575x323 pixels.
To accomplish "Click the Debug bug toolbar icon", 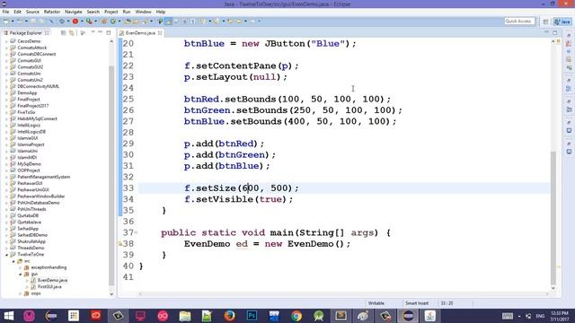I will (x=62, y=22).
